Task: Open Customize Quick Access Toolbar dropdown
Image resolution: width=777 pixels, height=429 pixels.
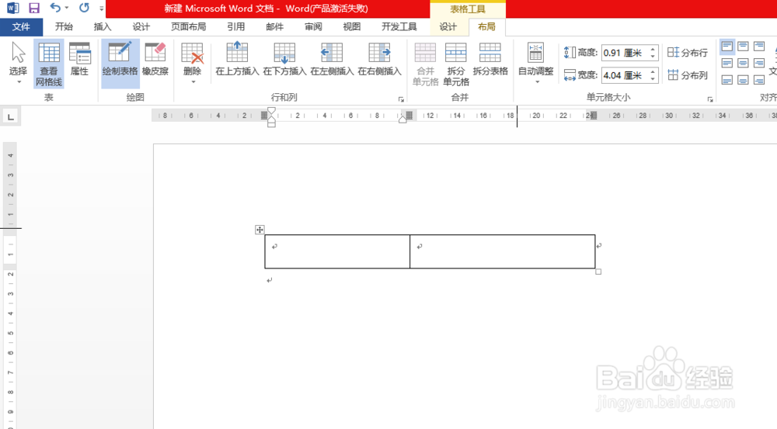Action: 101,9
